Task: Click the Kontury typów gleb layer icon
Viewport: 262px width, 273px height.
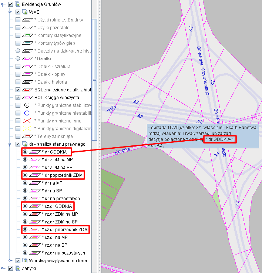Action: 27,43
